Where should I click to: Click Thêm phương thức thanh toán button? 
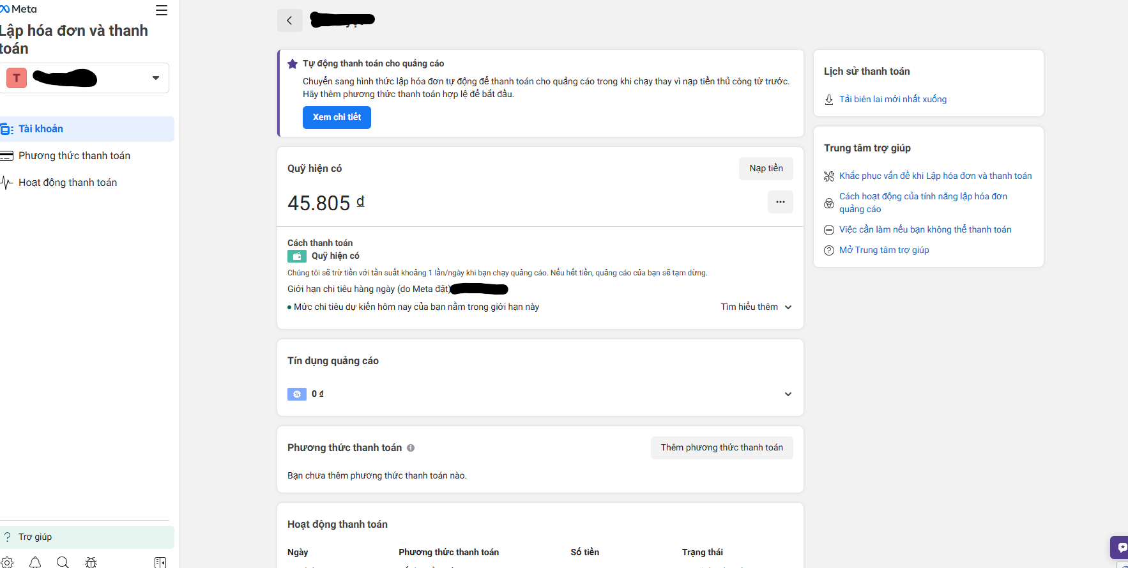(x=722, y=448)
